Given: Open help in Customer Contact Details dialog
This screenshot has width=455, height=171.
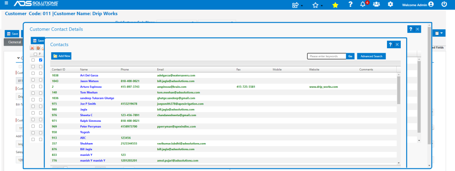Looking at the screenshot, I should [411, 29].
